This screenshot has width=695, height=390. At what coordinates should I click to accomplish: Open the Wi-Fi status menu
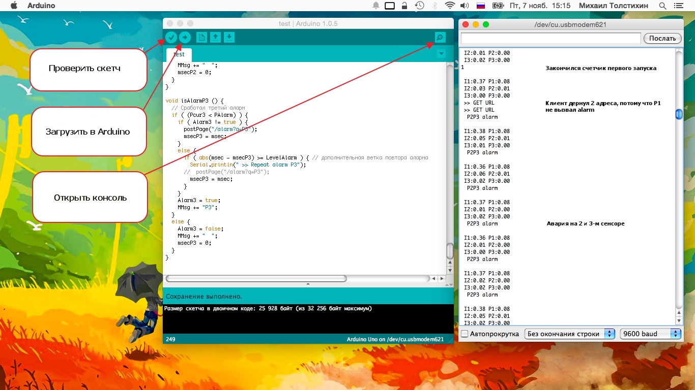pyautogui.click(x=449, y=6)
